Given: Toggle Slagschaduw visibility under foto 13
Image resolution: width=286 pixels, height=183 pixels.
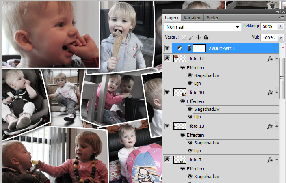Looking at the screenshot, I should [x=190, y=143].
